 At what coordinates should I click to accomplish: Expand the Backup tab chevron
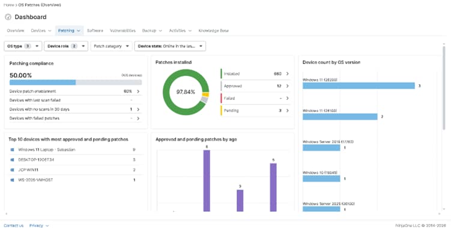pos(160,31)
